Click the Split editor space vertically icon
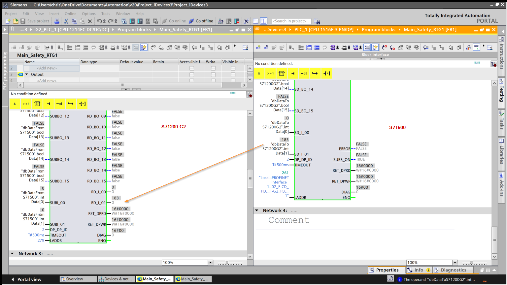Image resolution: width=507 pixels, height=285 pixels. (263, 21)
